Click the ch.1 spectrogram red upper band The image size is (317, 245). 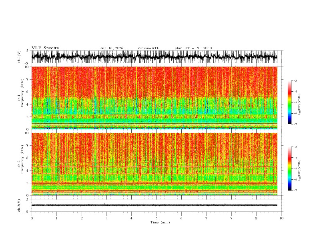[154, 82]
